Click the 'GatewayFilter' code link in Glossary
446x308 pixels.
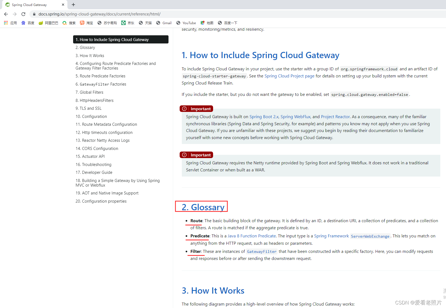pyautogui.click(x=262, y=252)
